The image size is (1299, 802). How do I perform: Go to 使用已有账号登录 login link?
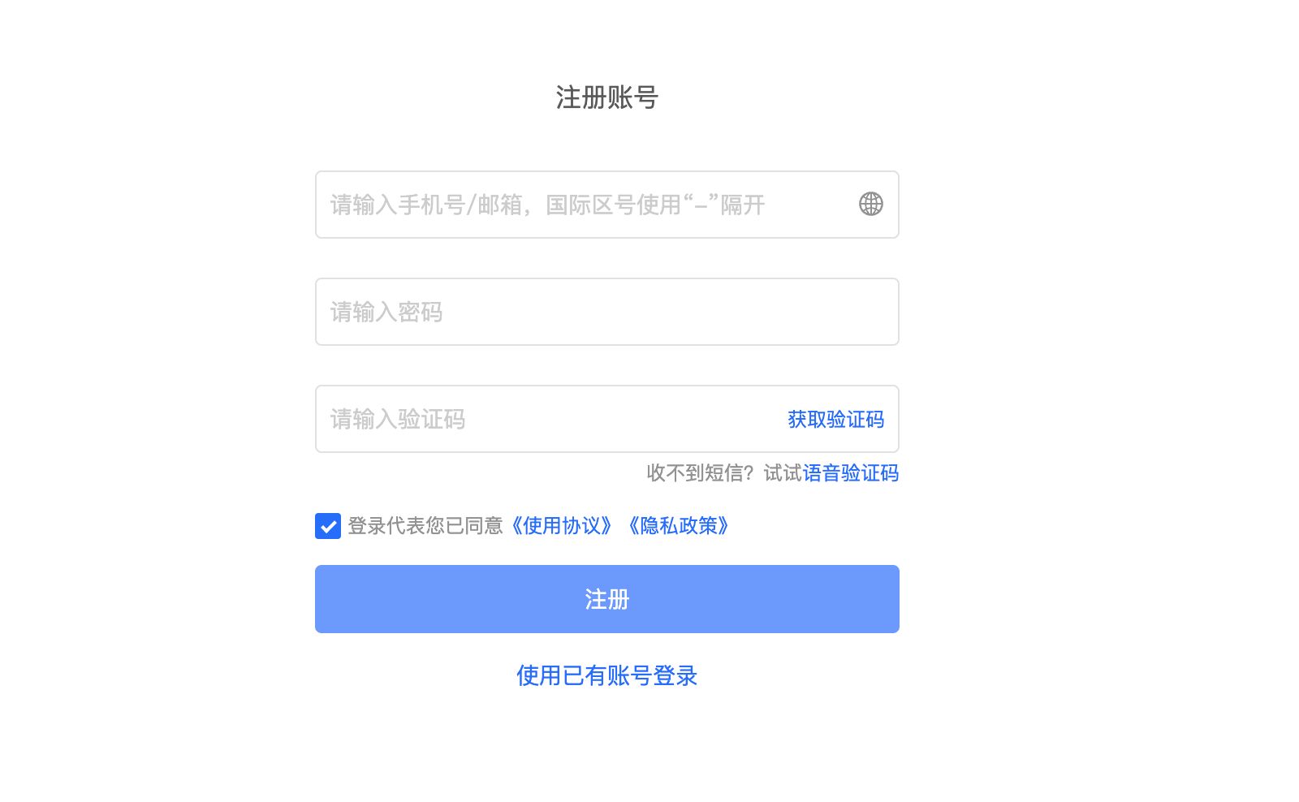[606, 675]
